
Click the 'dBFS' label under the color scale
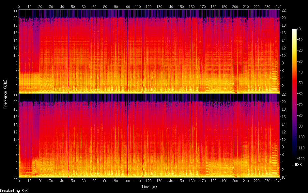click(298, 165)
